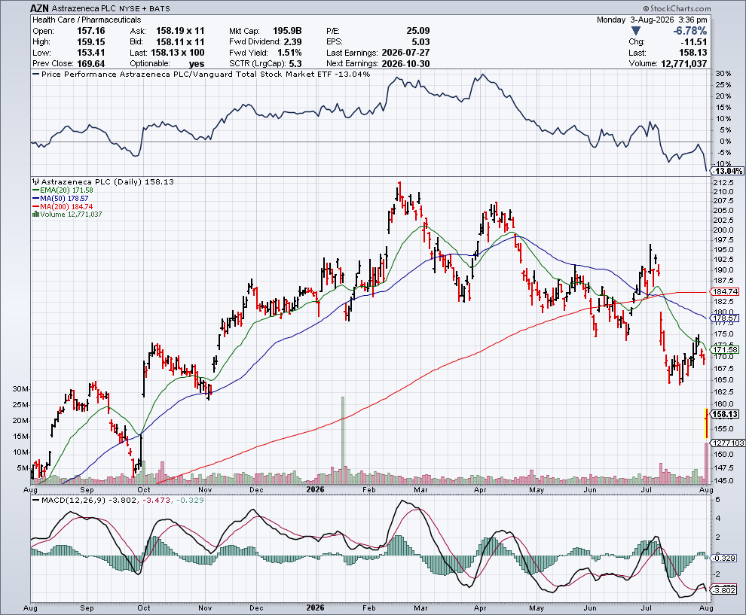Click the down-triangle icon beside -6.78%
Screen dimensions: 746x615
(x=636, y=31)
